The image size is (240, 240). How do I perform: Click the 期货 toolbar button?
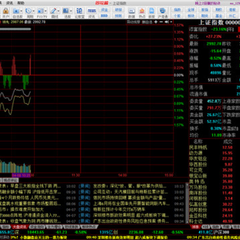point(205,16)
